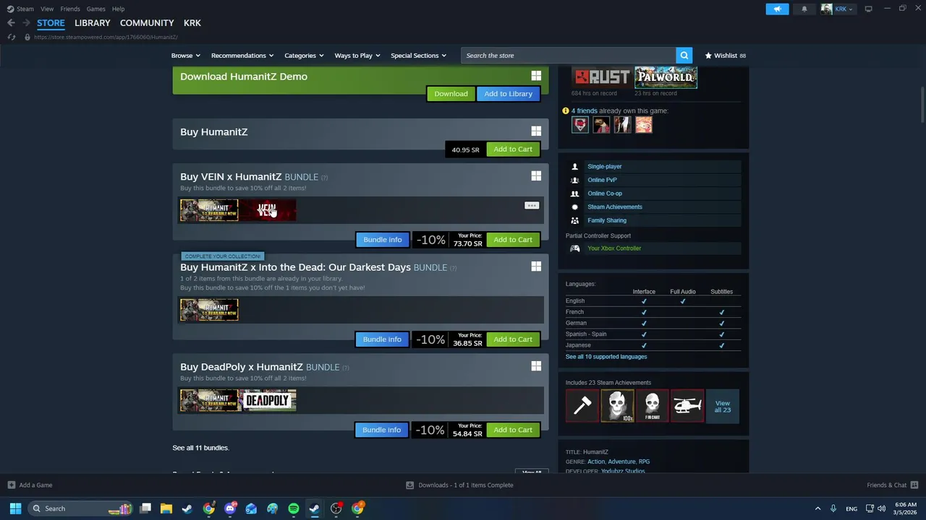Open the Friends menu
The width and height of the screenshot is (926, 520).
[x=70, y=9]
